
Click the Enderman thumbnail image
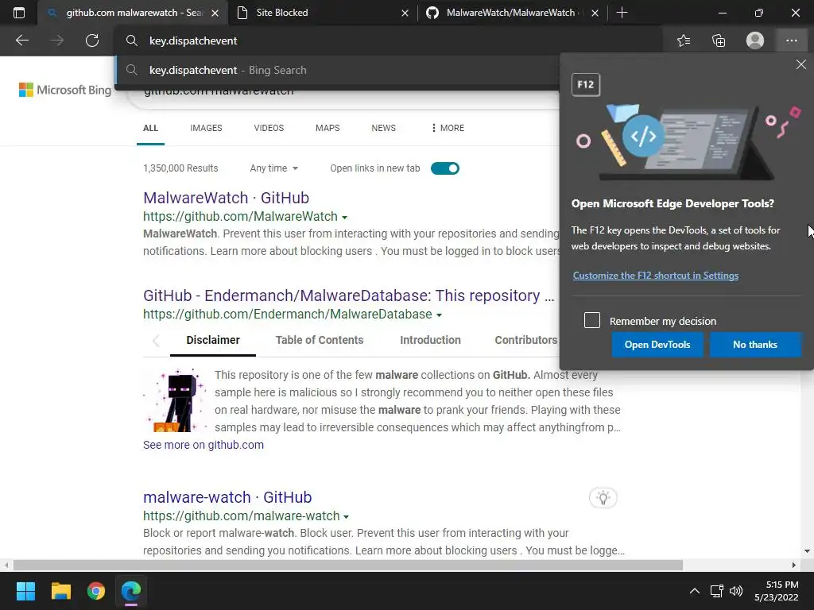[175, 400]
